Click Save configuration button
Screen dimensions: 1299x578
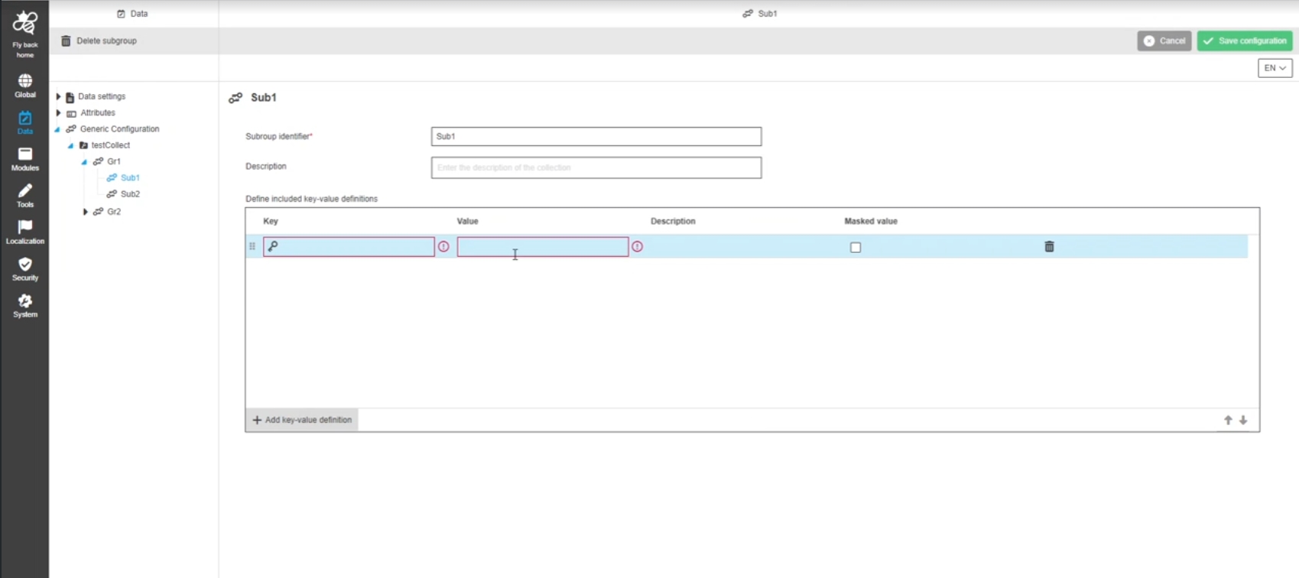coord(1245,41)
